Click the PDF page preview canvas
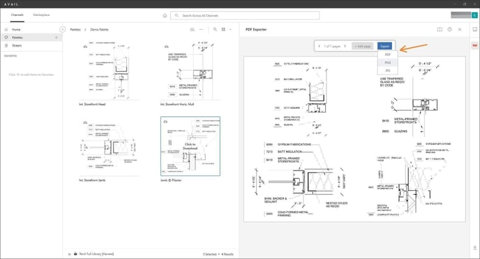Screen dimensions: 480x259 (x=354, y=139)
